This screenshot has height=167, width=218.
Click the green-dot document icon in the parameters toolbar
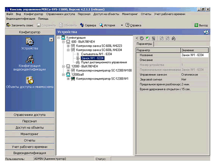point(147,39)
